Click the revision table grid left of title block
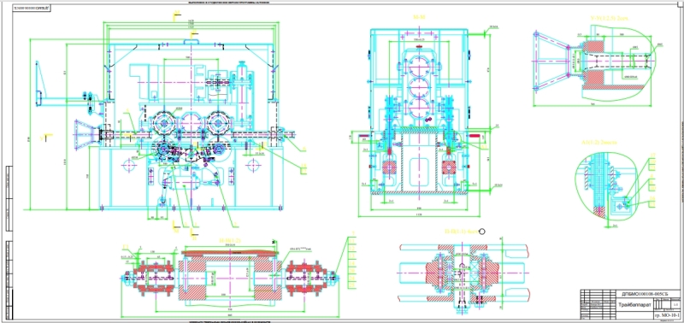This screenshot has width=684, height=323. click(x=597, y=304)
